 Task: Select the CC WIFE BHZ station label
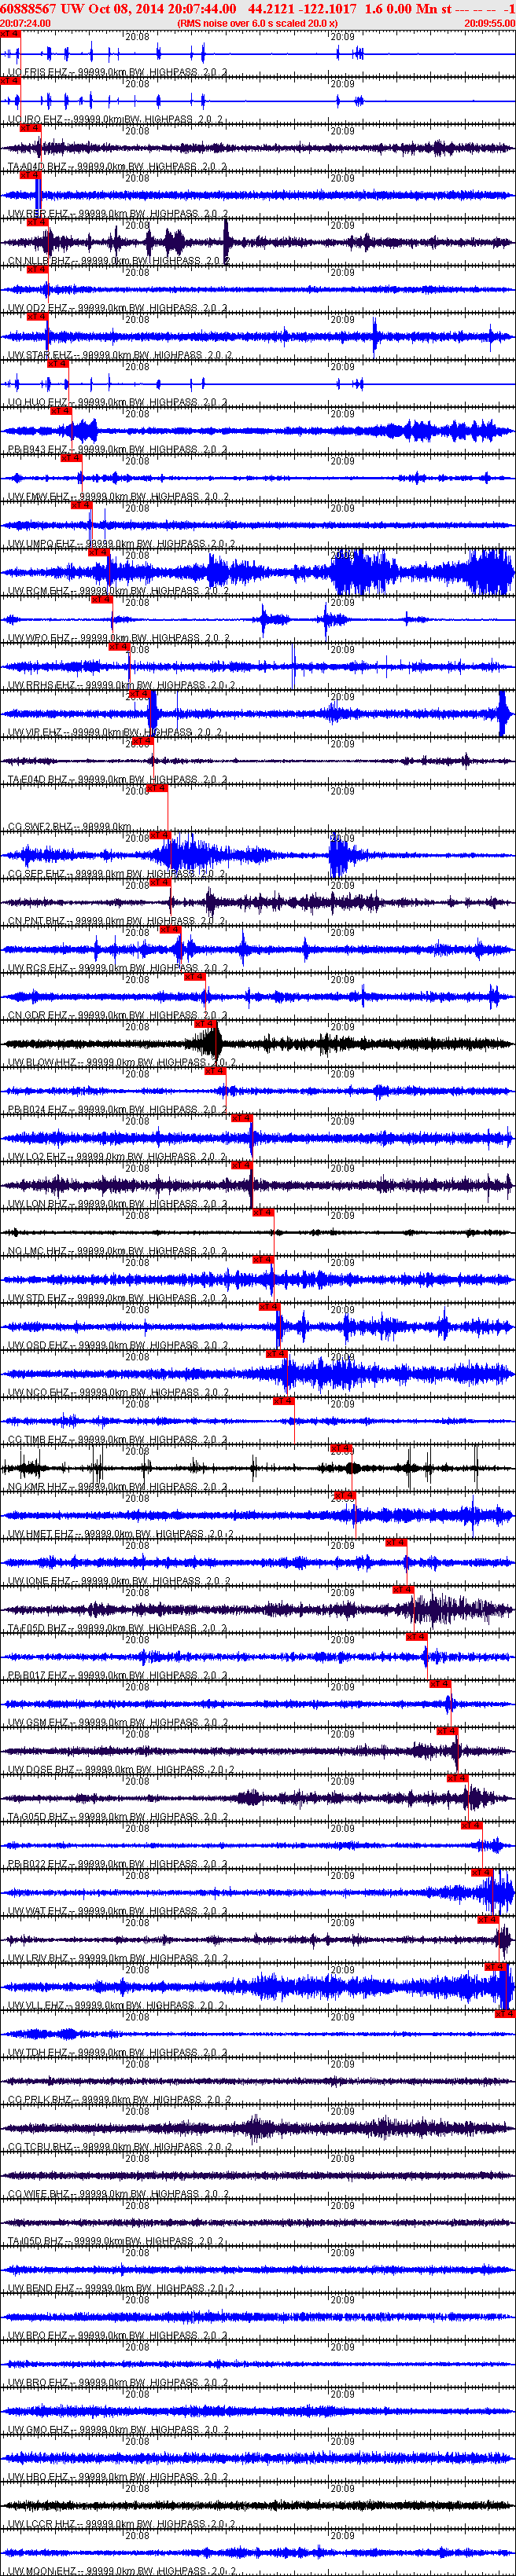[x=117, y=2193]
